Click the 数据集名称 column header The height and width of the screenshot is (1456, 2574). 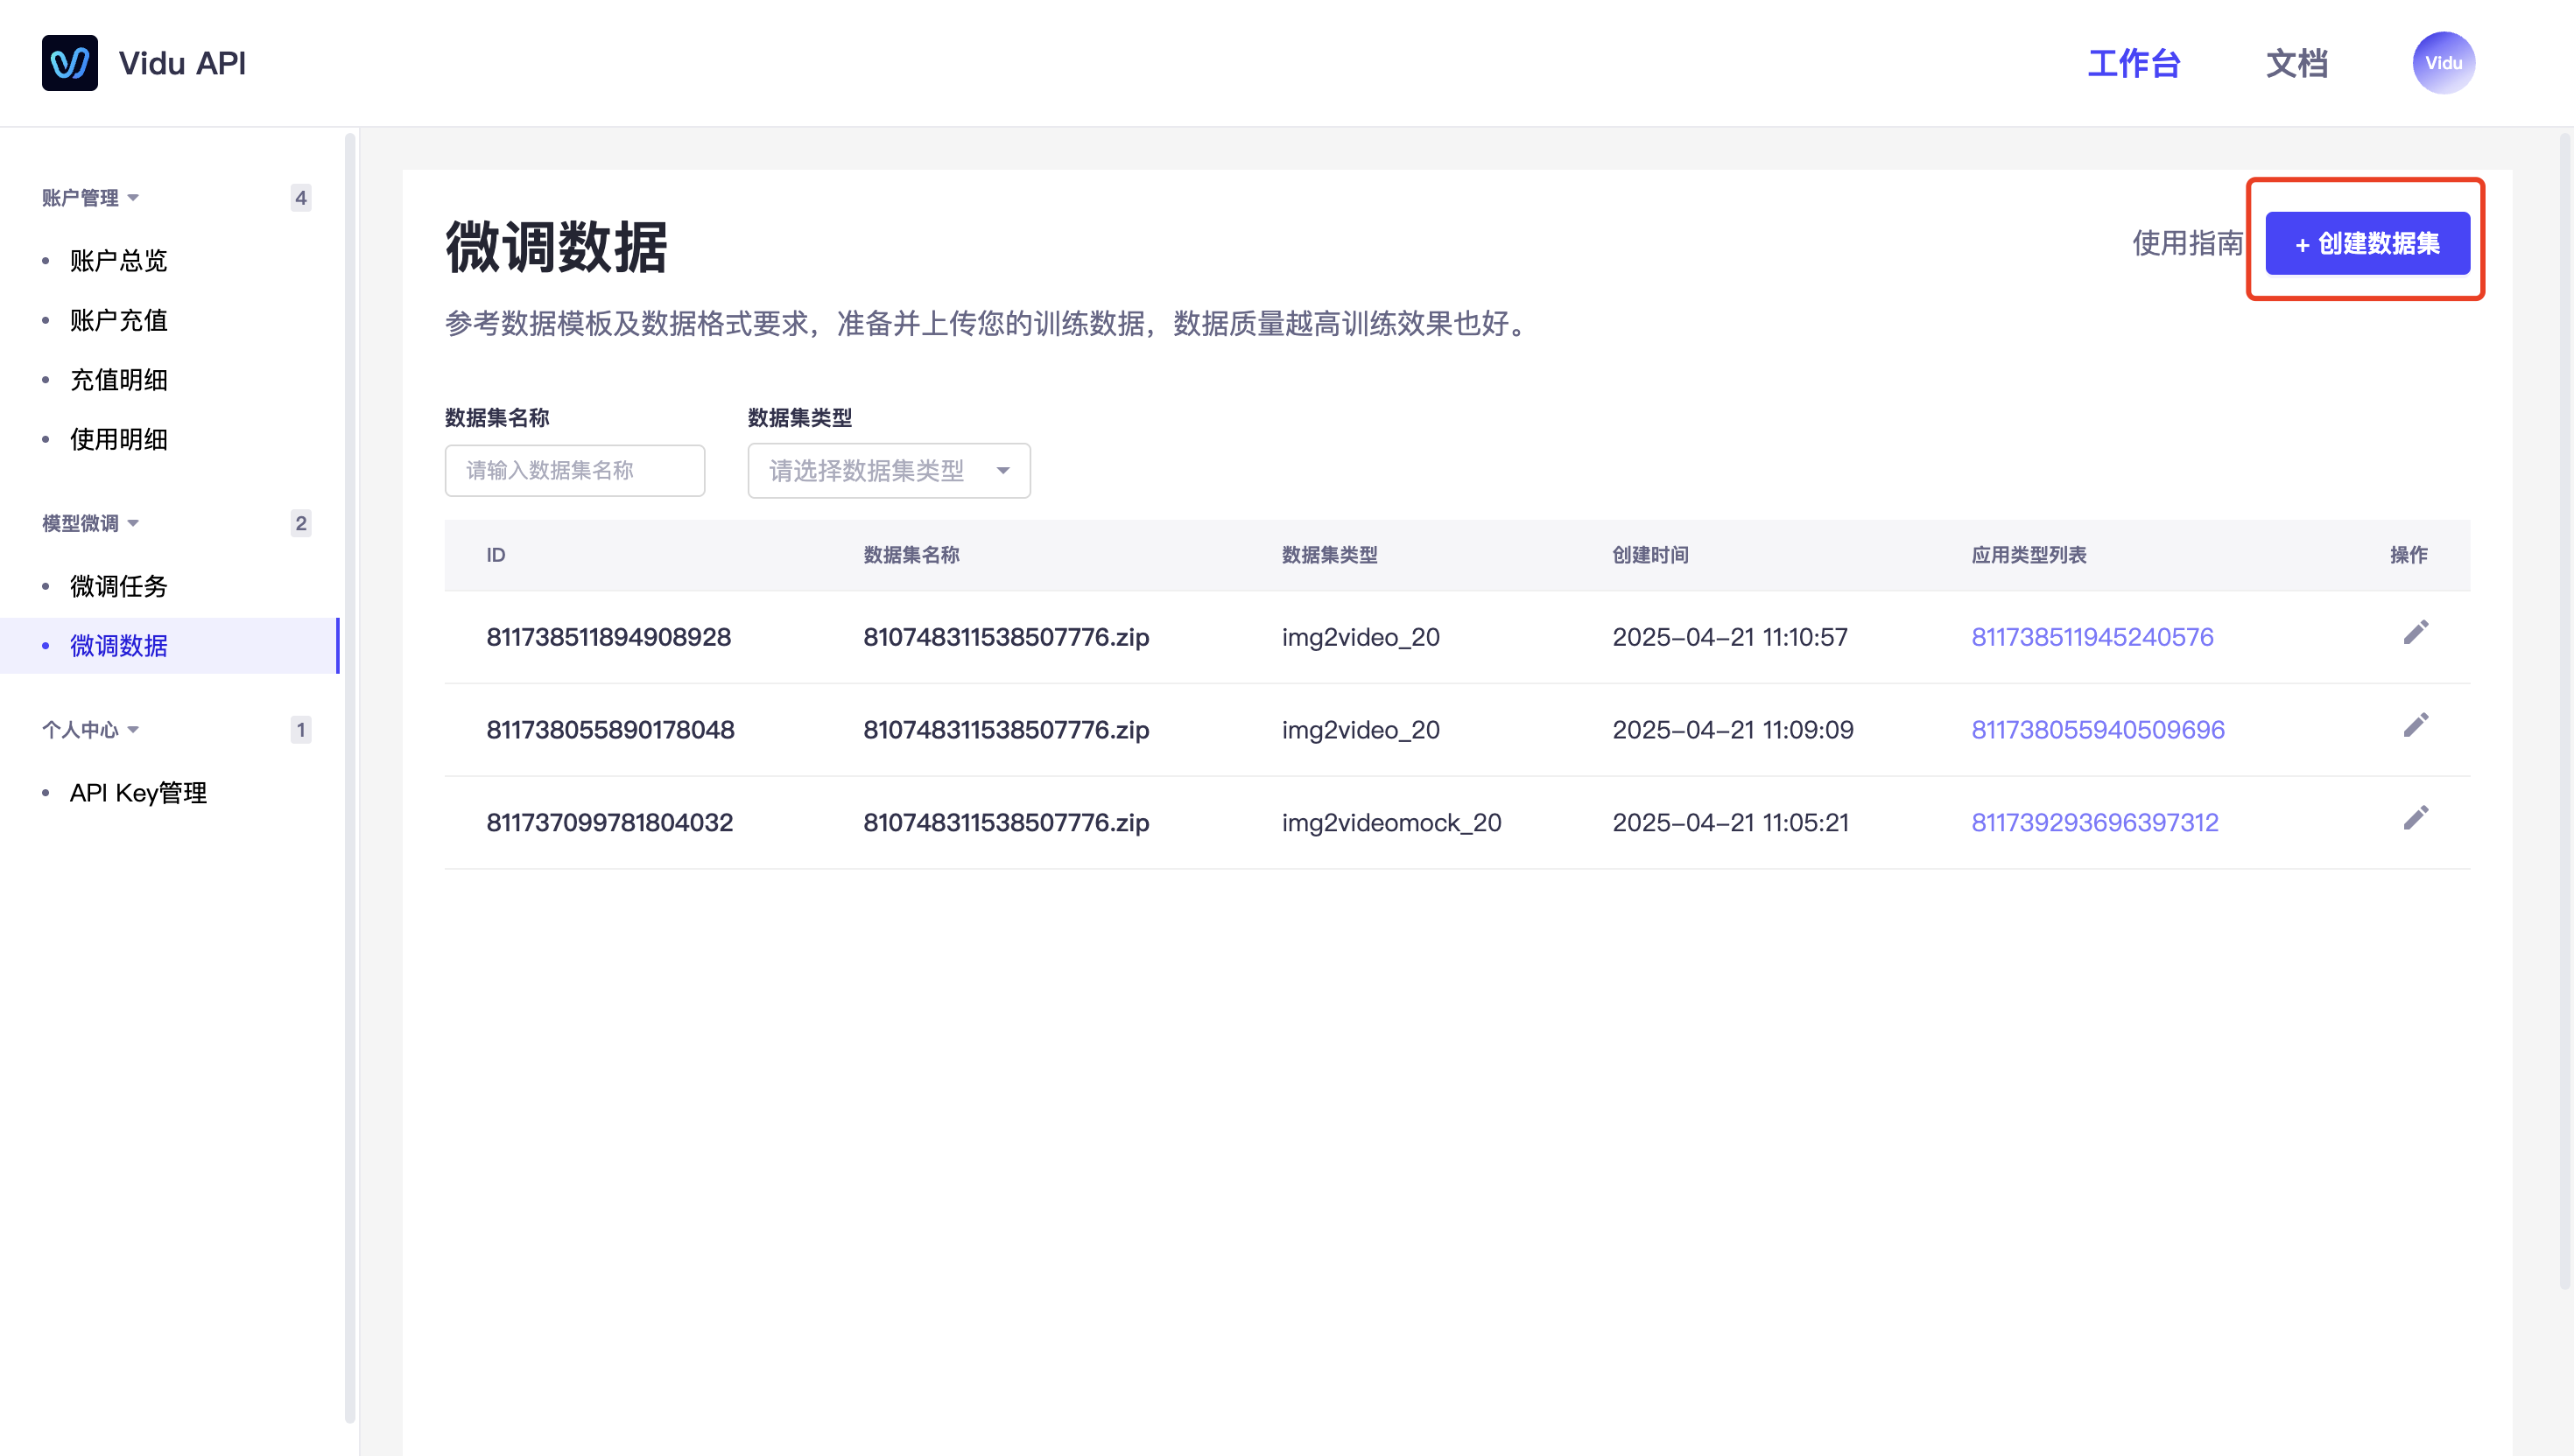point(911,555)
